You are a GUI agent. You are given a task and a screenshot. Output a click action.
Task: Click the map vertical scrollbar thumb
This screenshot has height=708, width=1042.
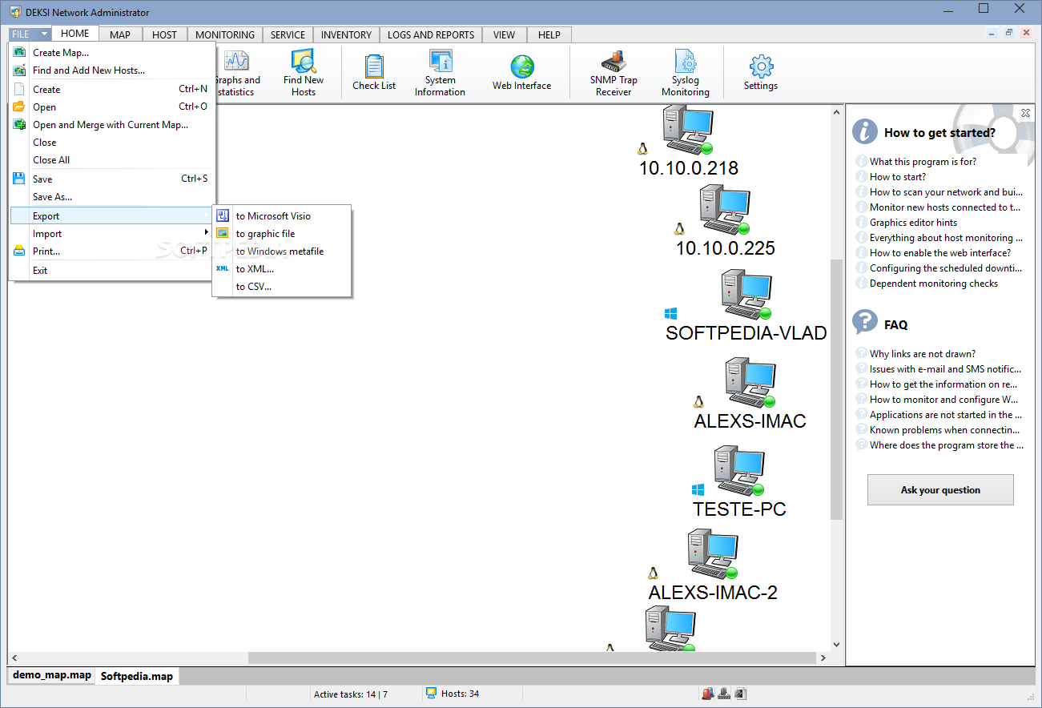pyautogui.click(x=836, y=390)
